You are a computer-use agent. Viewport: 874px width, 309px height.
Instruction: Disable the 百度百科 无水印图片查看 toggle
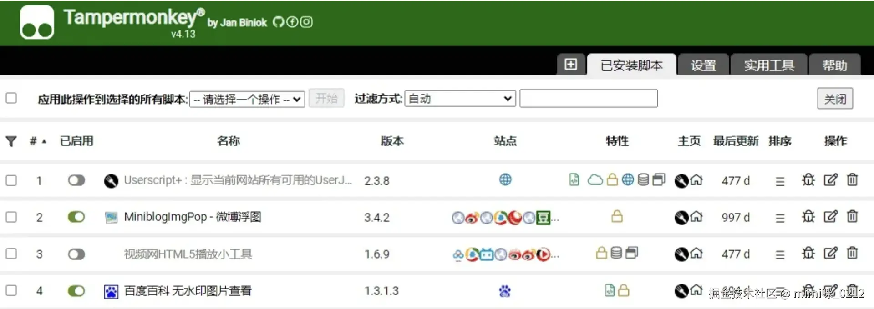coord(76,290)
